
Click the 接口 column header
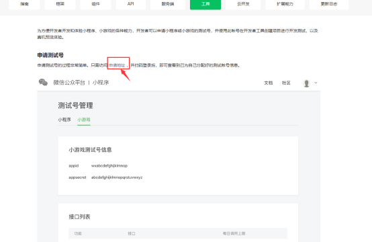tap(132, 234)
